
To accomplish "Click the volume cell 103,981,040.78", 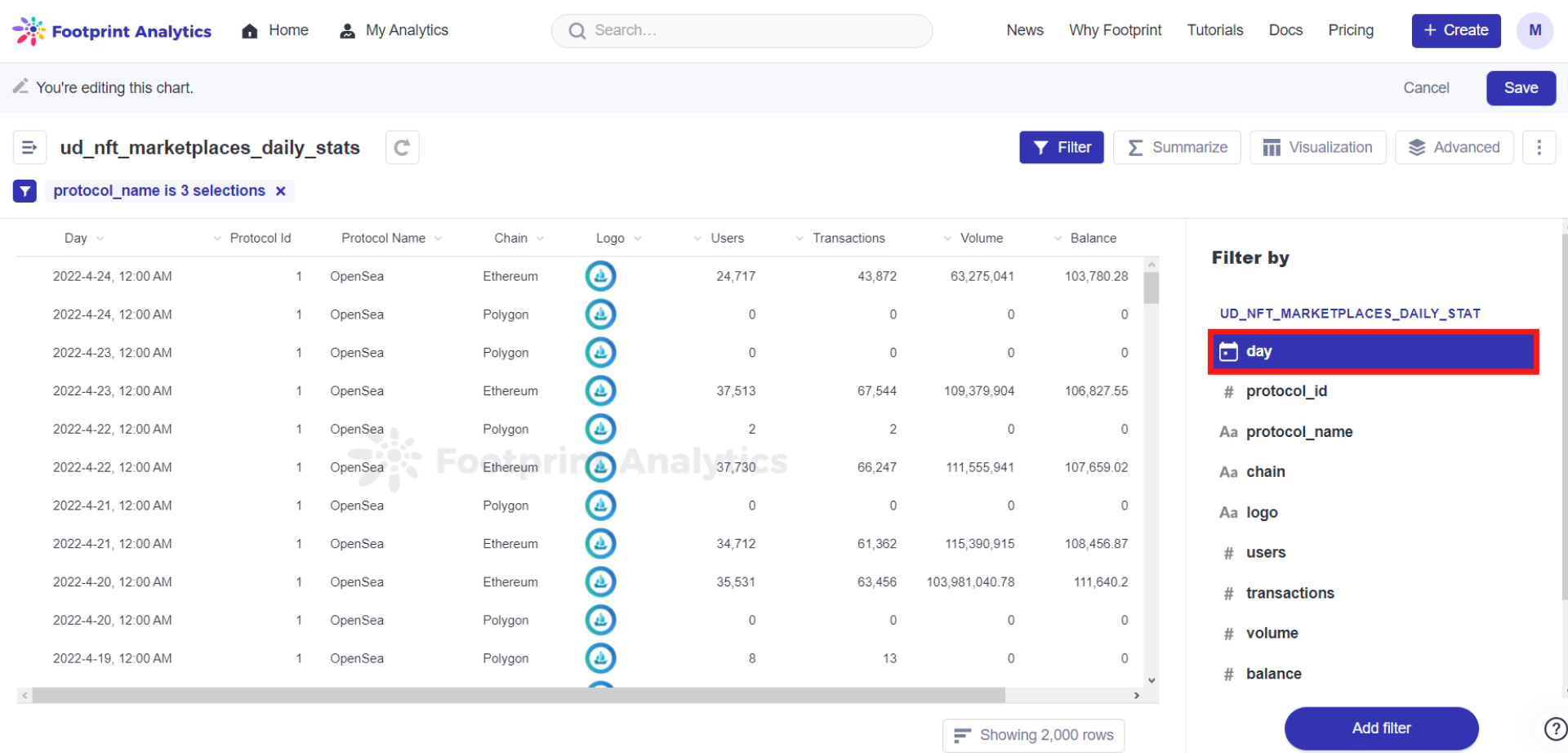I will 970,582.
